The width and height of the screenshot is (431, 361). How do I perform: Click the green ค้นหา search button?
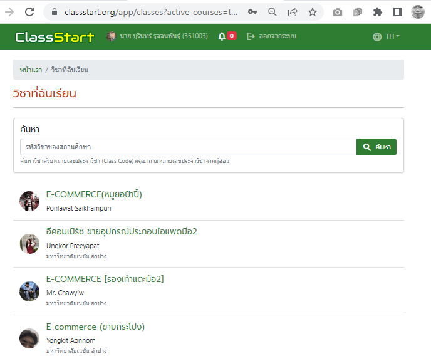point(376,147)
